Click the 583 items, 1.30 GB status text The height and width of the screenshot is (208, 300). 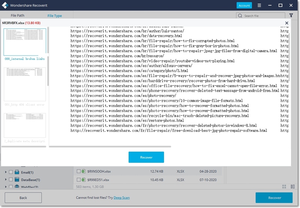coord(90,187)
